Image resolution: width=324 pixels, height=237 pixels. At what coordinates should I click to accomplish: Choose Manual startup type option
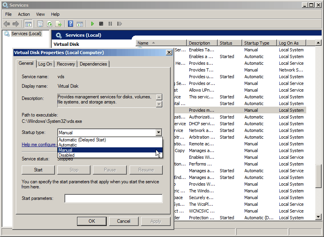tap(110, 150)
